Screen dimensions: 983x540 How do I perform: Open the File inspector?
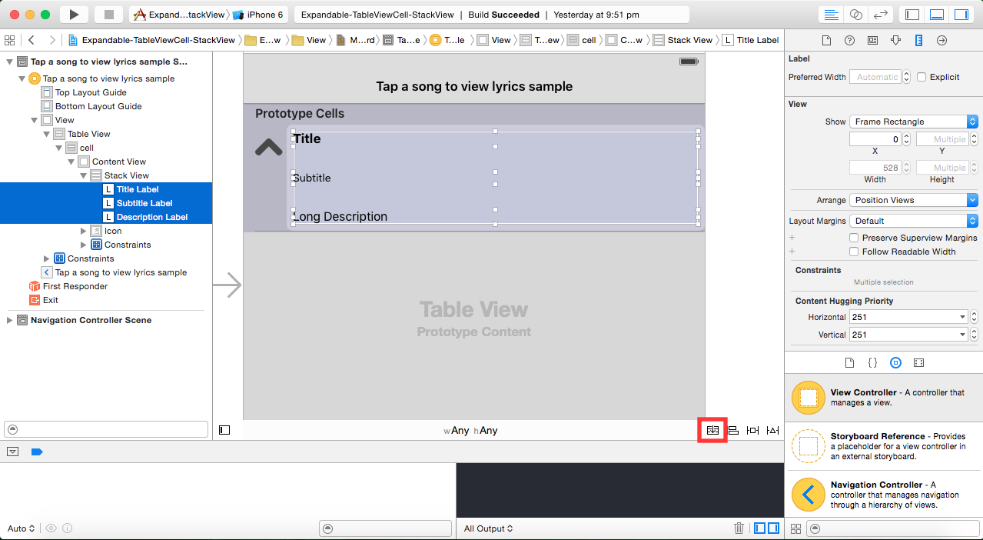coord(826,41)
